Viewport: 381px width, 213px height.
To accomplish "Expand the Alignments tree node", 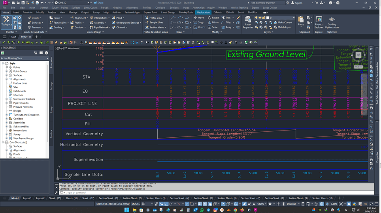I will tap(7, 79).
